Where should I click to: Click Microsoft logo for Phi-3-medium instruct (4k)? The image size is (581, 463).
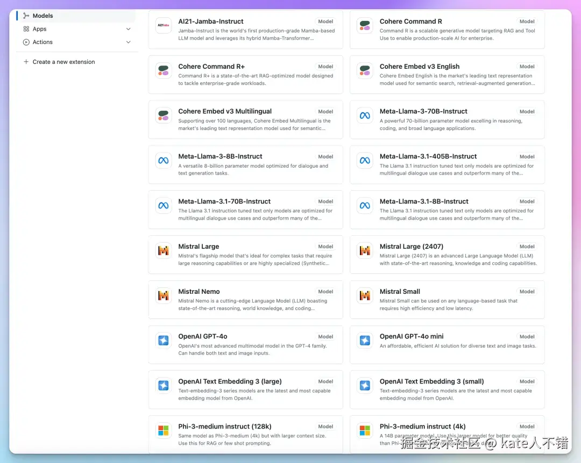pyautogui.click(x=365, y=430)
